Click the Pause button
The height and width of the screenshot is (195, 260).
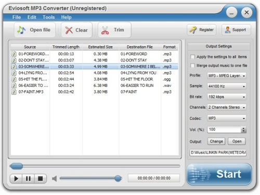(28, 178)
